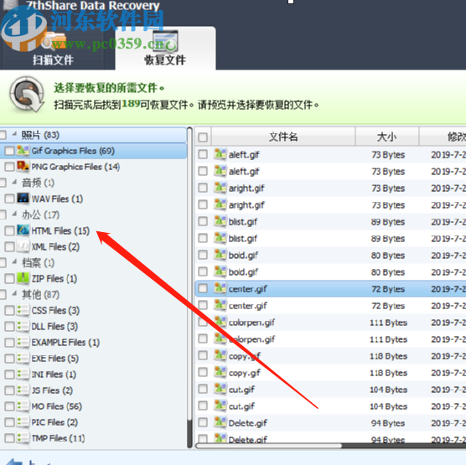466x465 pixels.
Task: Click the TMP Files list icon
Action: [x=23, y=438]
